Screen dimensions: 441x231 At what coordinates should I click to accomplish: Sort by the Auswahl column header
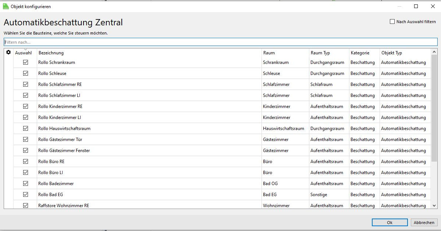click(x=23, y=53)
